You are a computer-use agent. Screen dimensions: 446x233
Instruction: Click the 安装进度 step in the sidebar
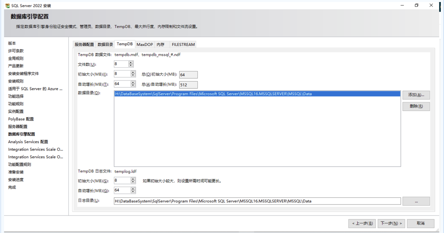(16, 180)
